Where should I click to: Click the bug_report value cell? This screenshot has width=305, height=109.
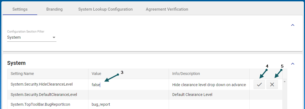coord(101,104)
